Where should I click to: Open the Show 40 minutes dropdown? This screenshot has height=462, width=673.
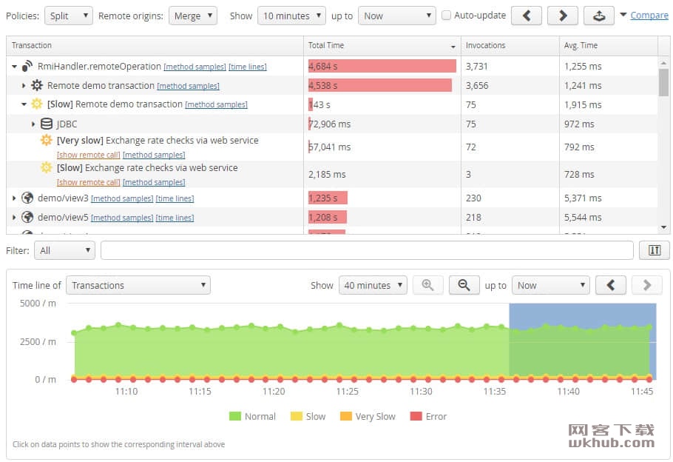[x=373, y=285]
